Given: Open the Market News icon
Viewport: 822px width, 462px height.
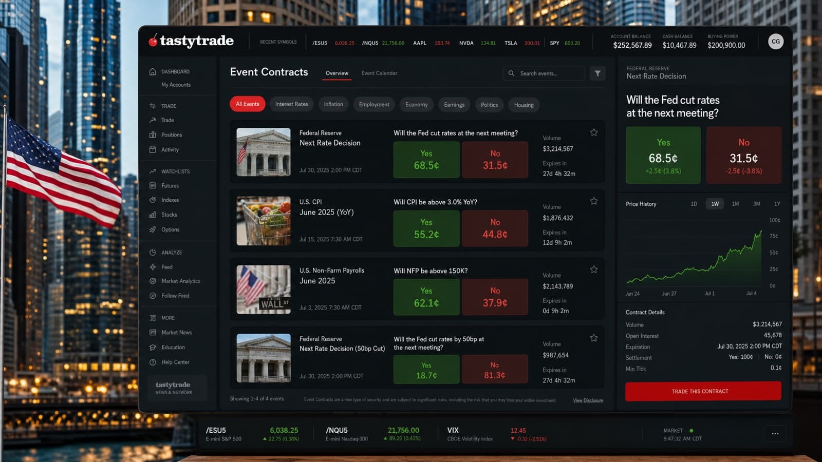Looking at the screenshot, I should [153, 332].
